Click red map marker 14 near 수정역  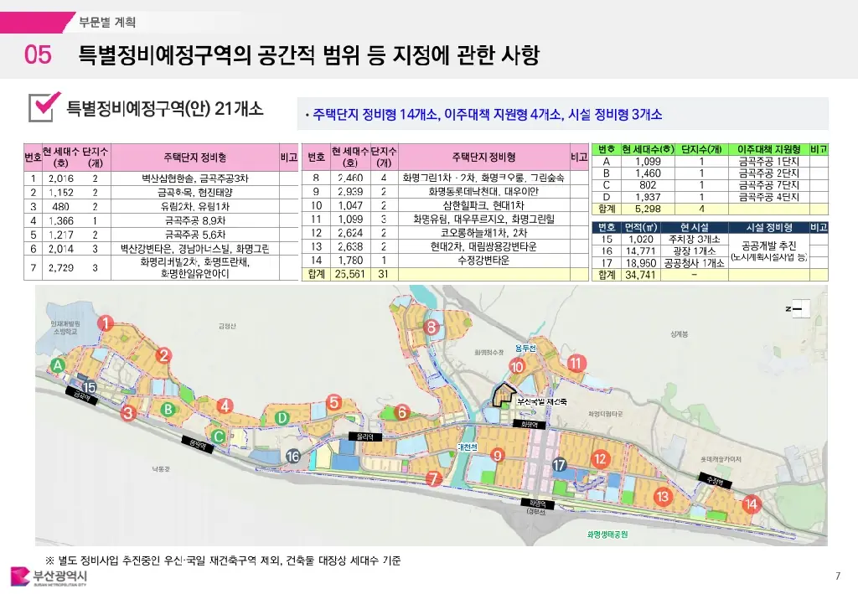(751, 504)
